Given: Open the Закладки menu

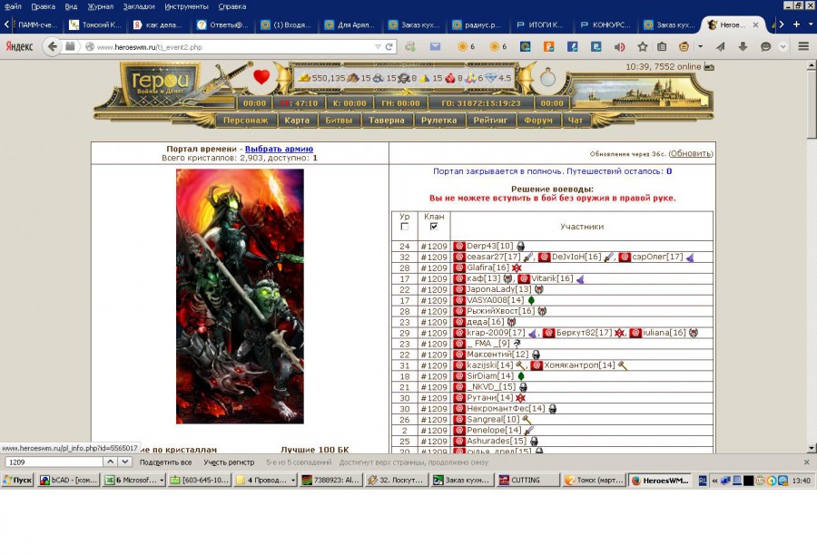Looking at the screenshot, I should click(x=139, y=6).
